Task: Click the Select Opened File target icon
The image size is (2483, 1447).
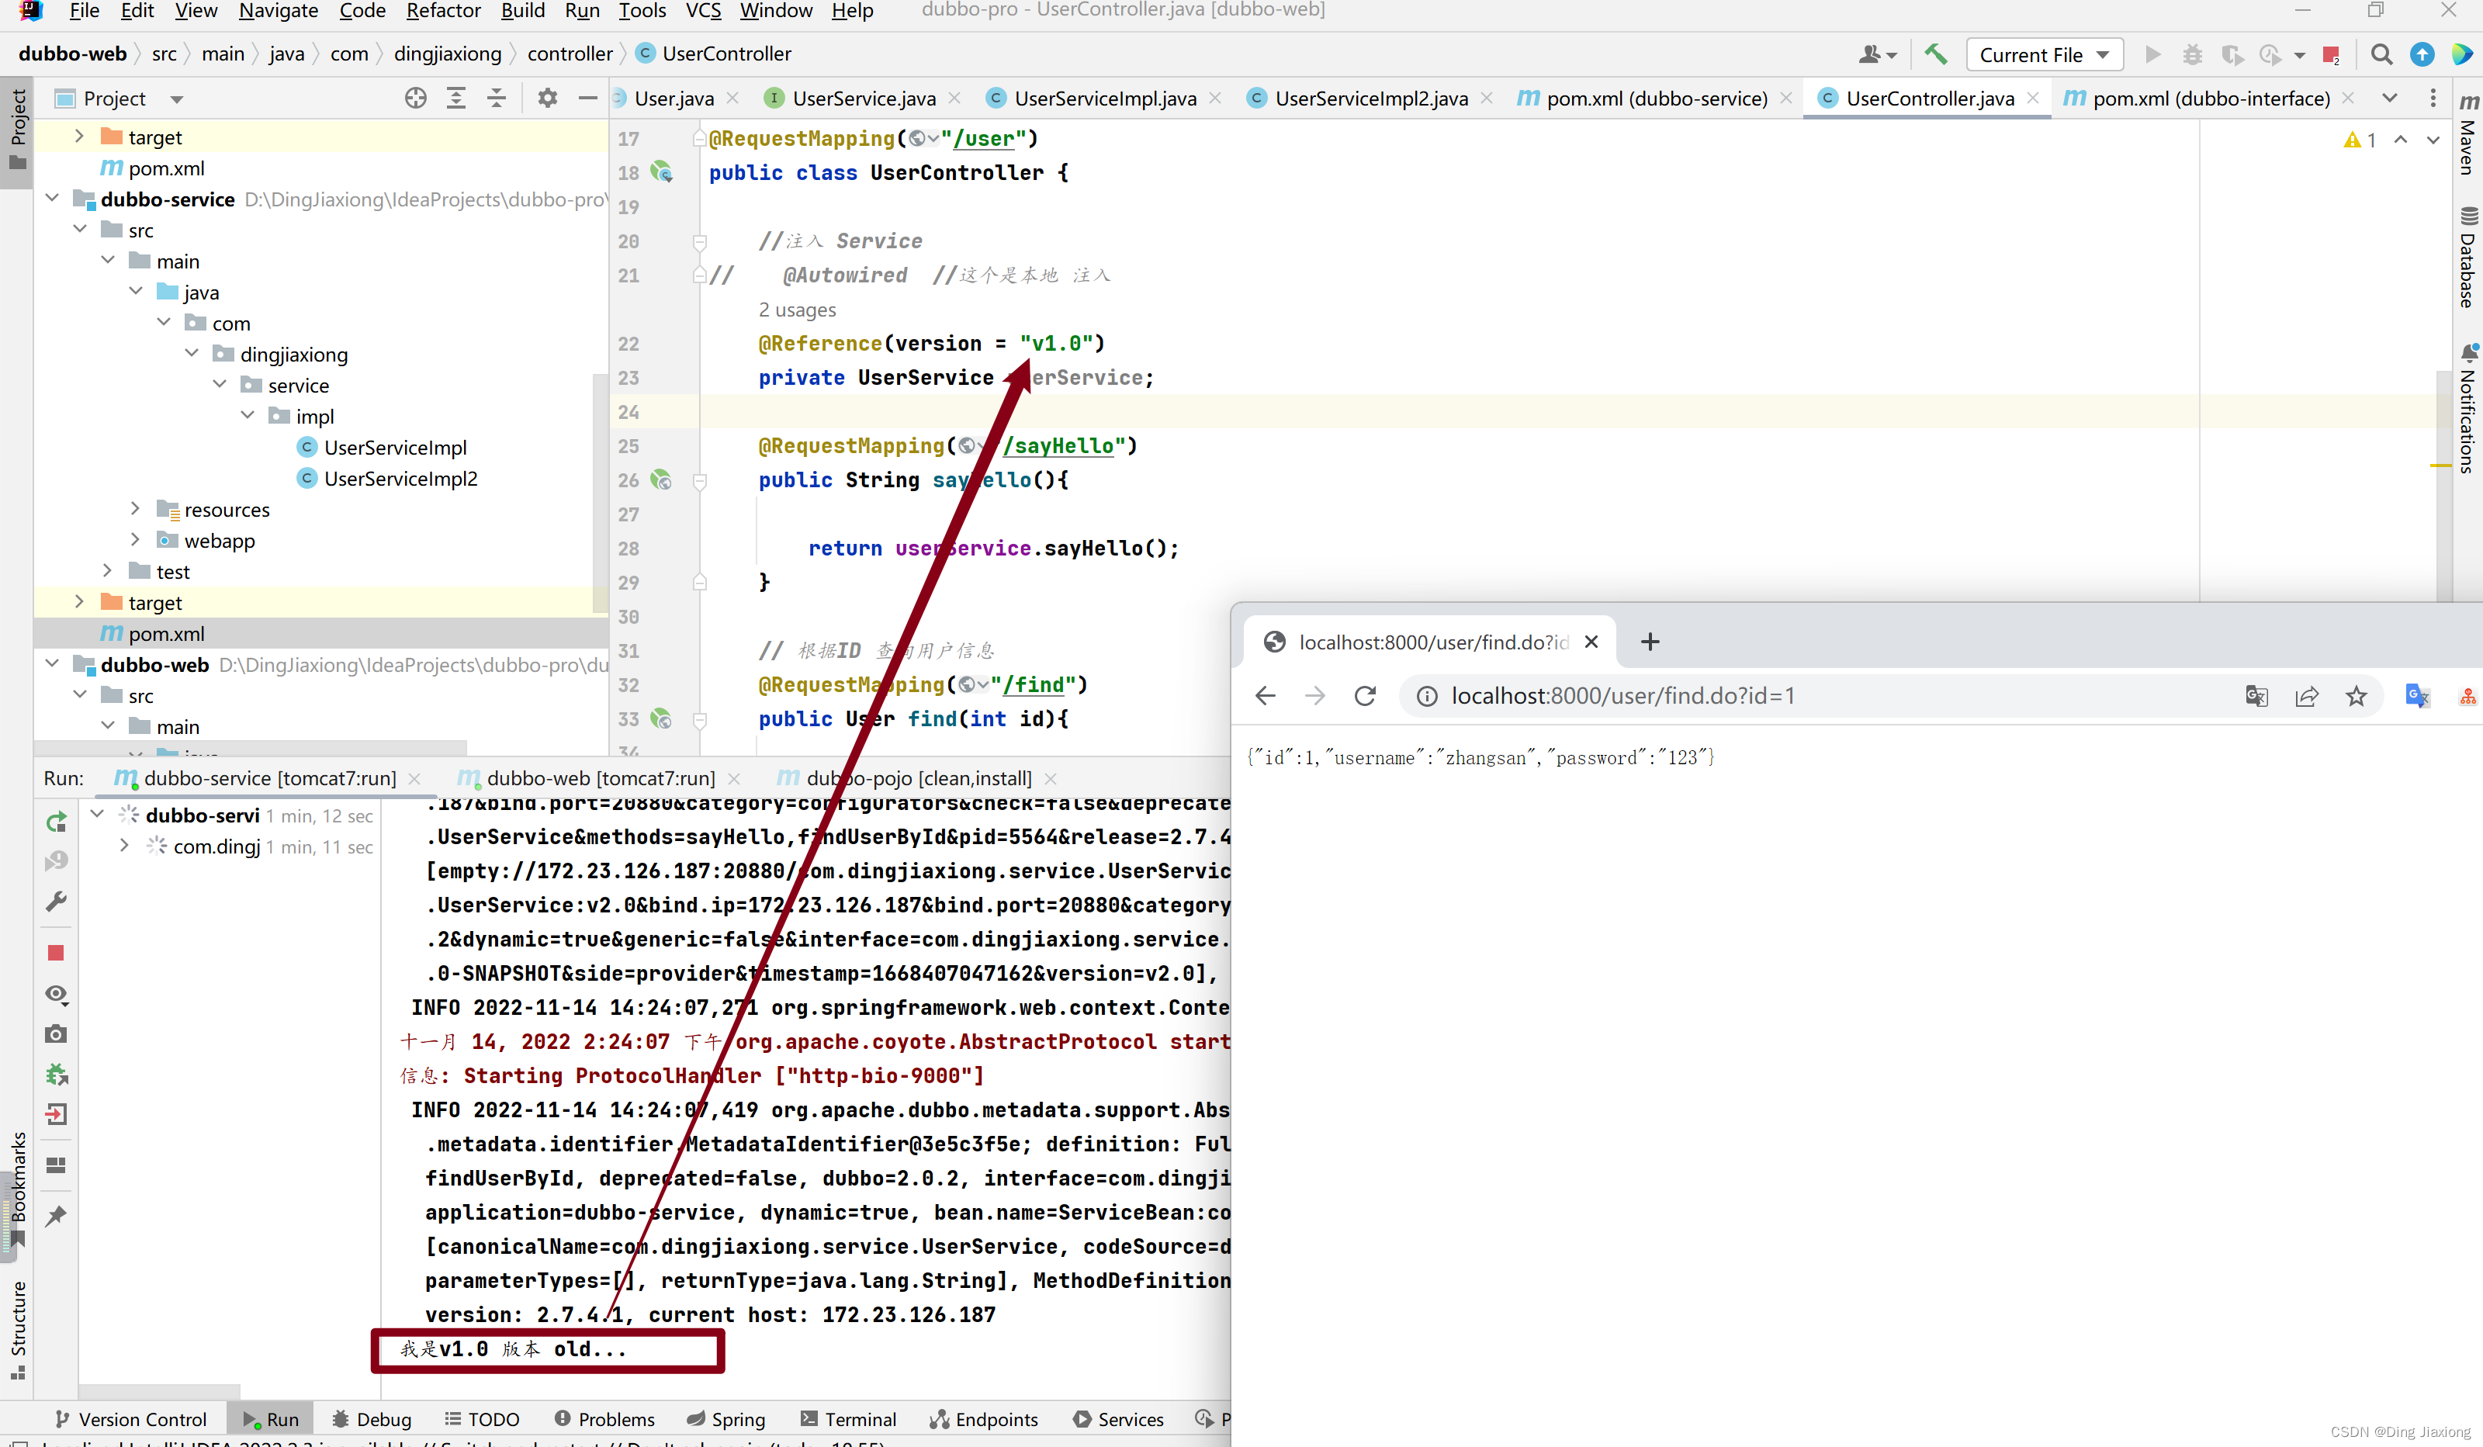Action: pyautogui.click(x=416, y=98)
